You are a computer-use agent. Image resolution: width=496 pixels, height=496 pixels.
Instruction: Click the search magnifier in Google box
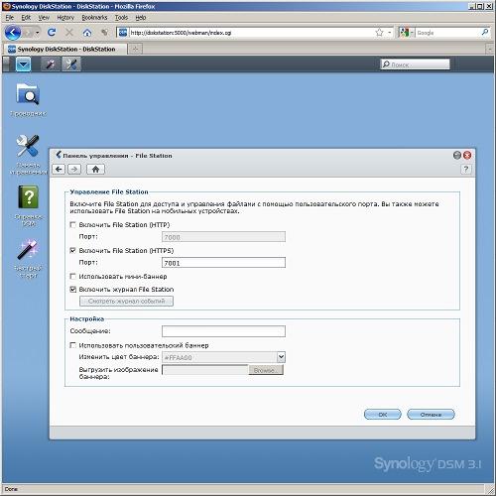(485, 32)
